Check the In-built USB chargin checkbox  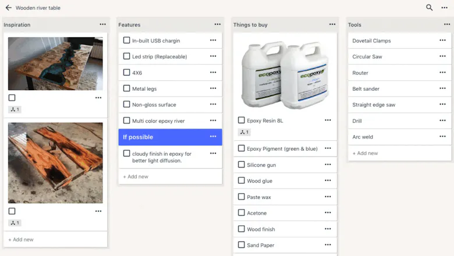[126, 40]
